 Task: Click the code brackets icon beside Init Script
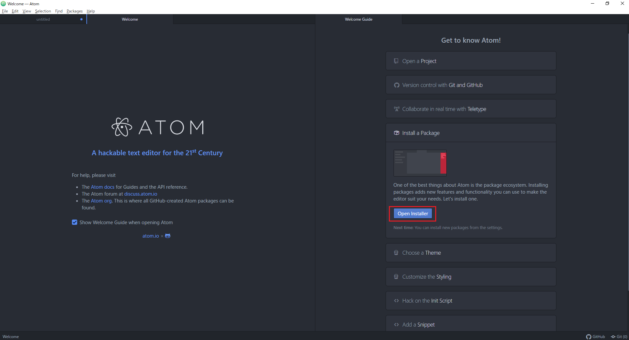coord(396,300)
